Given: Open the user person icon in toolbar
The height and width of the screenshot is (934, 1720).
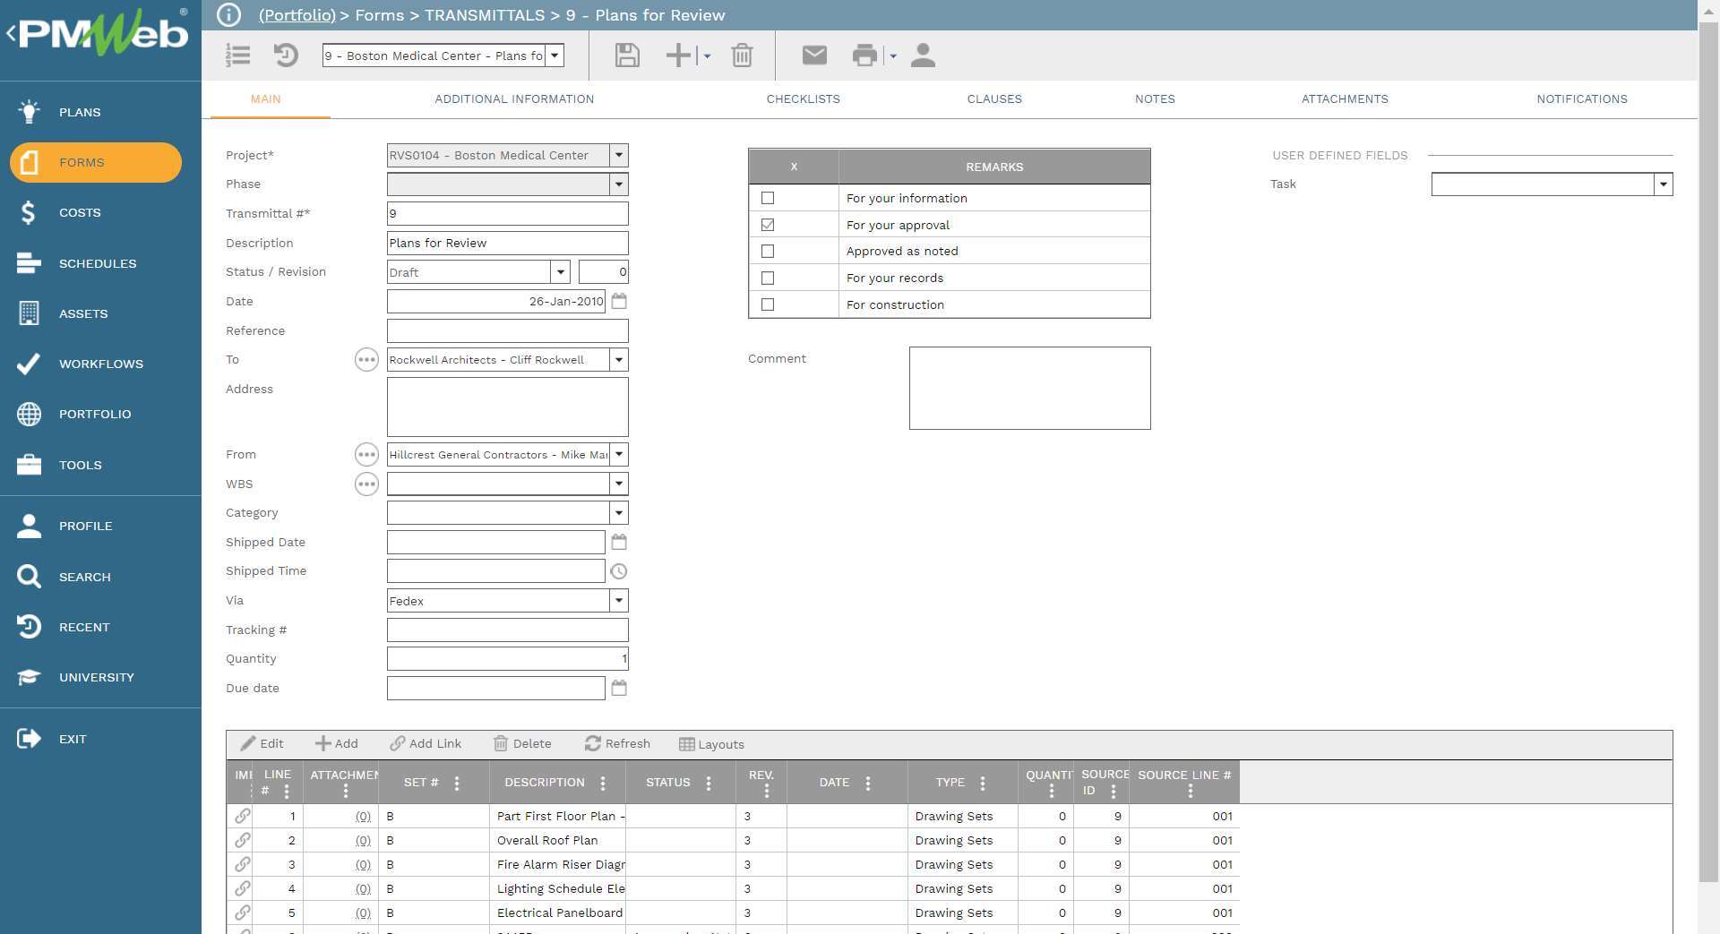Looking at the screenshot, I should (923, 56).
